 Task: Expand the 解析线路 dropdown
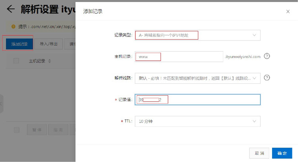tap(197, 78)
